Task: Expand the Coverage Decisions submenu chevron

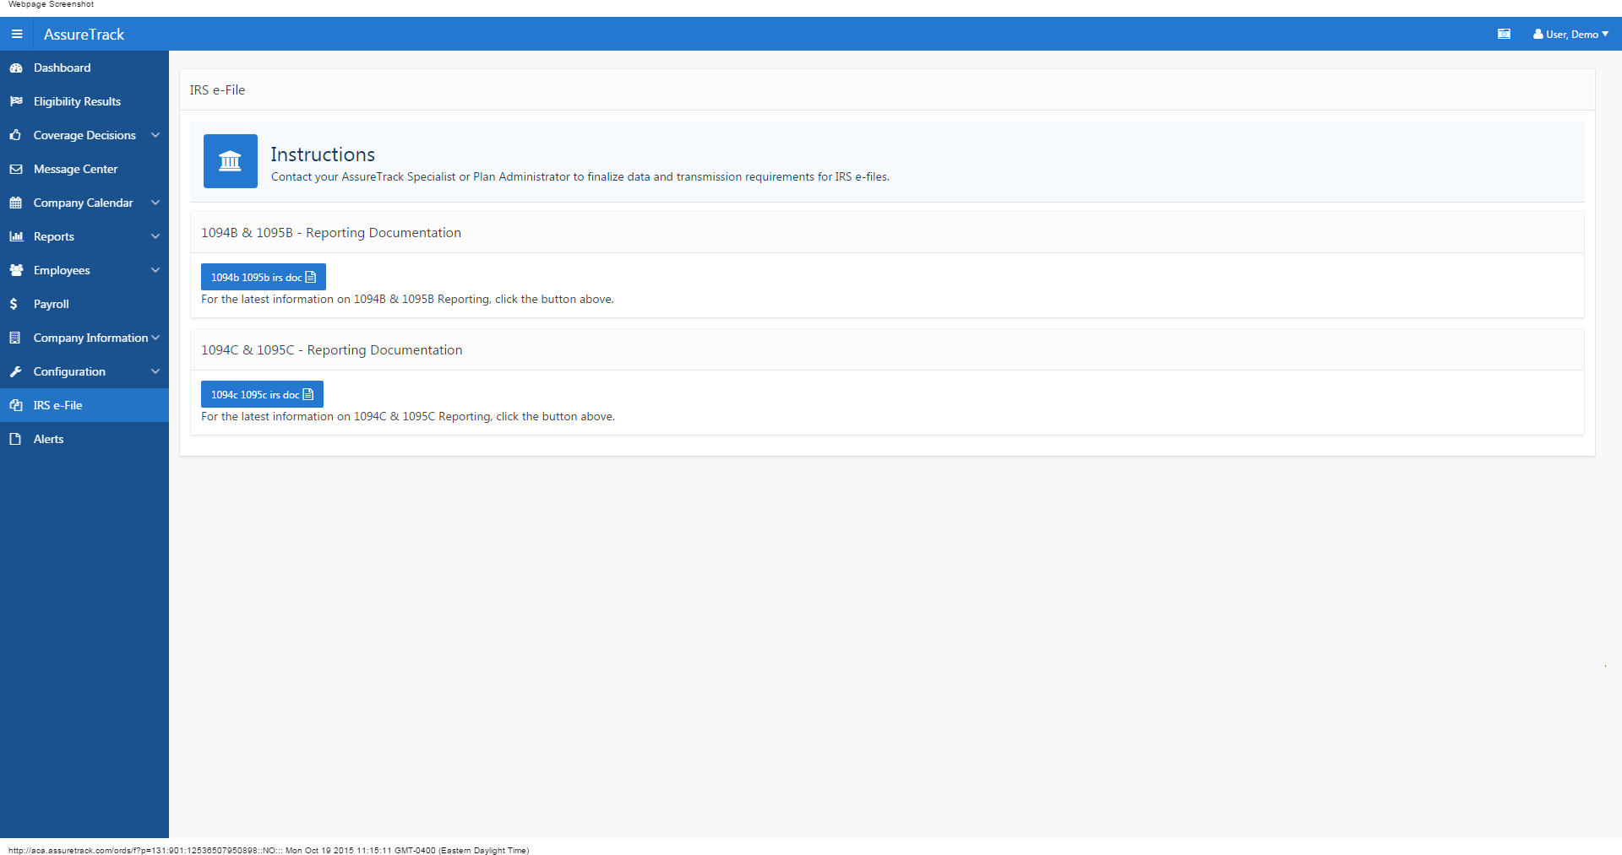Action: [x=155, y=135]
